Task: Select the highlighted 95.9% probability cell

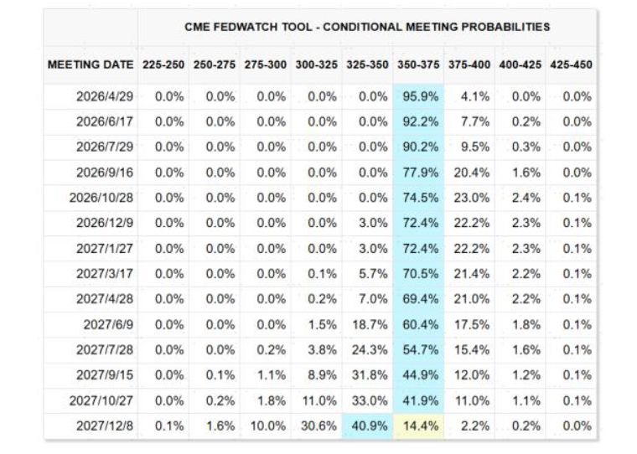Action: pos(420,96)
